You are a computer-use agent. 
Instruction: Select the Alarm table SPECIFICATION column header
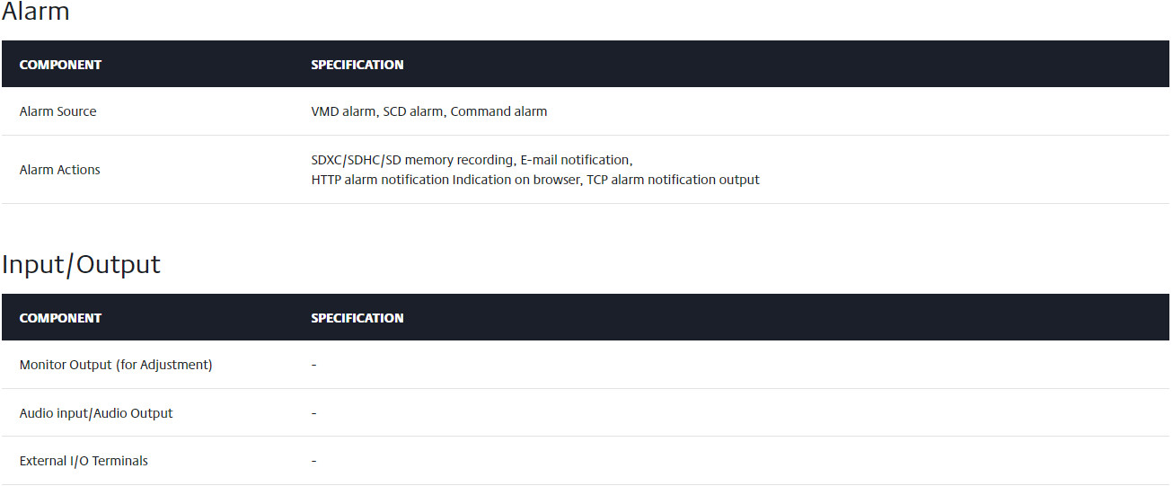(357, 65)
